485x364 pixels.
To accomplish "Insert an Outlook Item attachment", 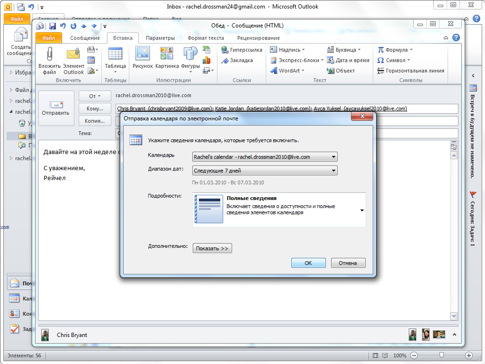I will [x=73, y=60].
